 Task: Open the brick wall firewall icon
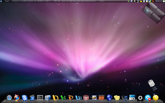pyautogui.click(x=101, y=98)
